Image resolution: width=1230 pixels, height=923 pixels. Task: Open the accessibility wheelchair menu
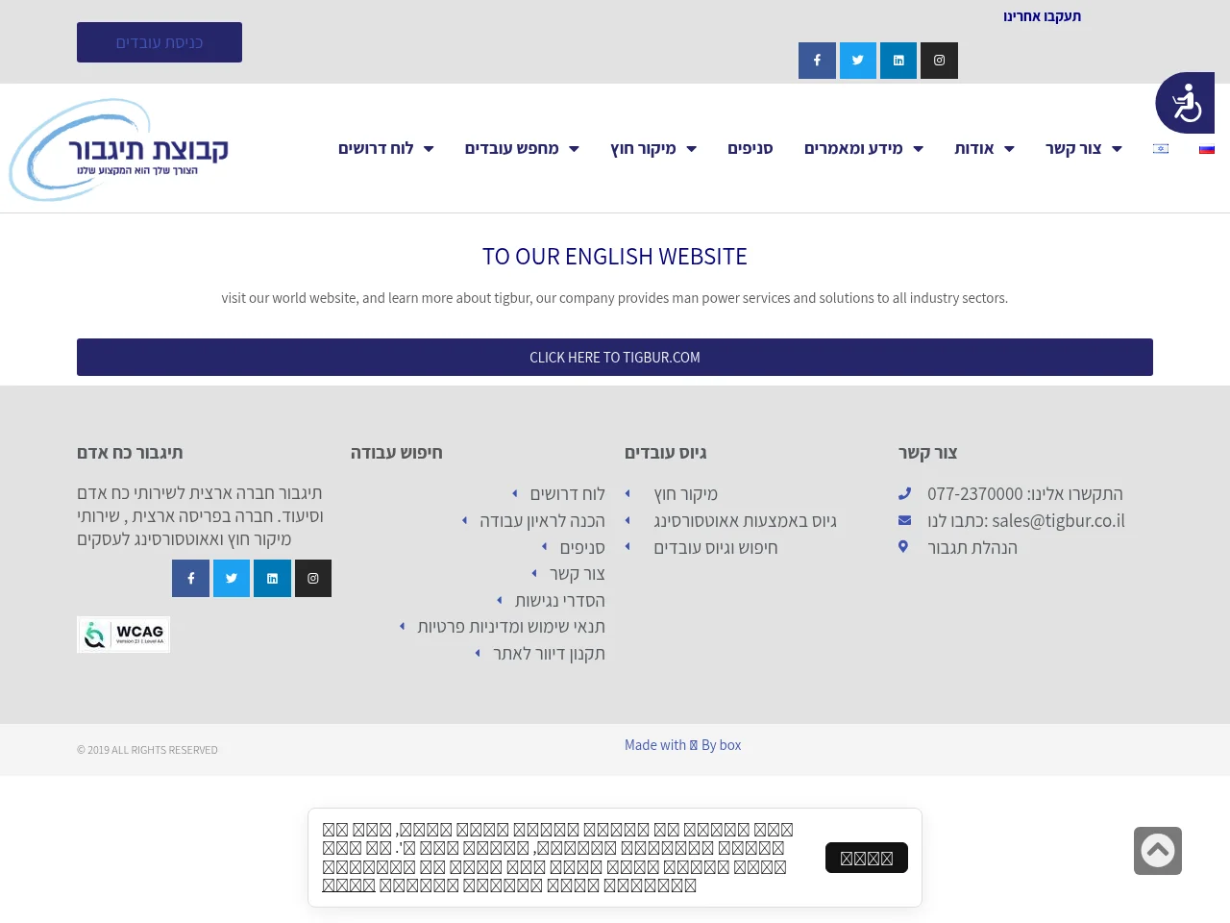1185,103
